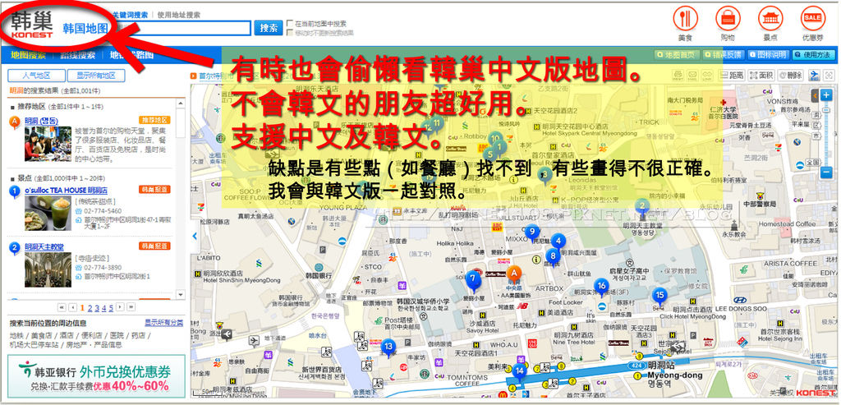Open o'sulloc TEA HOUSE 明洞店 link
841x405 pixels.
click(x=66, y=190)
